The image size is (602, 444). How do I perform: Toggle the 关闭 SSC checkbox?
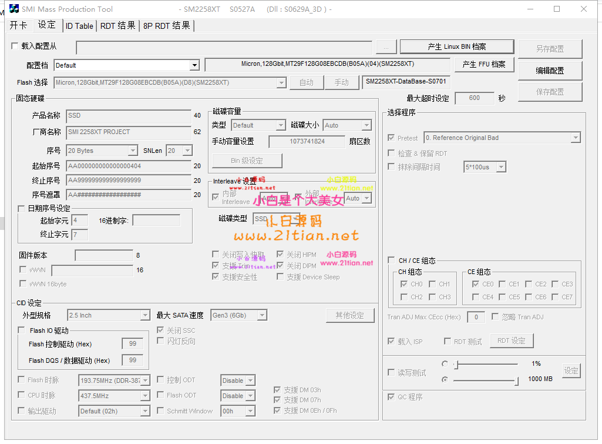[160, 331]
